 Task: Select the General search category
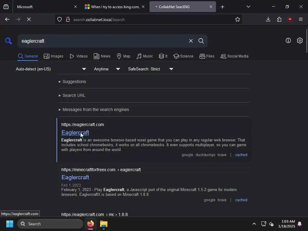28,56
